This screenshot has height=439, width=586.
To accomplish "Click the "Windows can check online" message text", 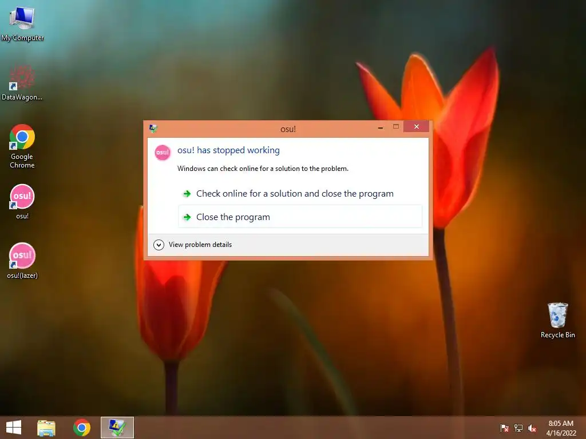I will (x=263, y=169).
